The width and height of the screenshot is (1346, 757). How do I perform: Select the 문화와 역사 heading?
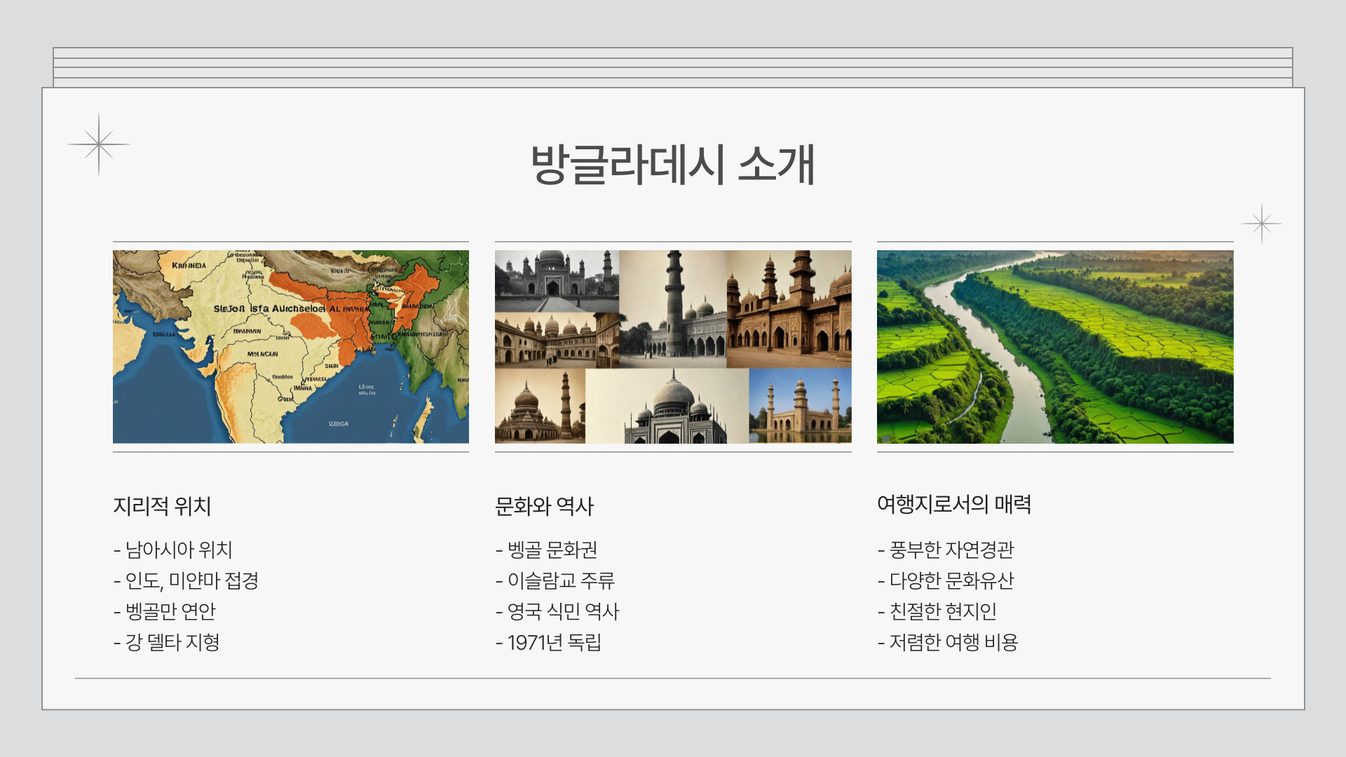point(544,506)
